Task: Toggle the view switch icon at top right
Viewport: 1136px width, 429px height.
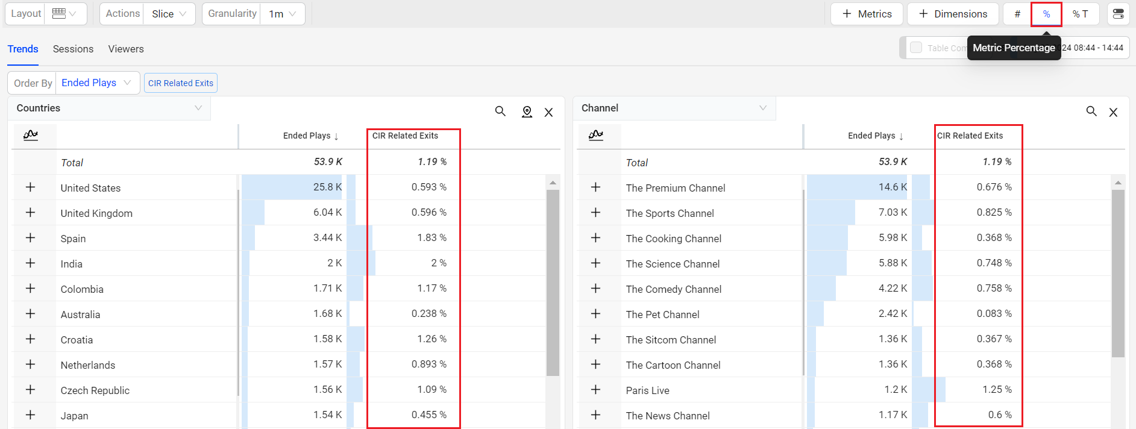Action: click(x=1119, y=14)
